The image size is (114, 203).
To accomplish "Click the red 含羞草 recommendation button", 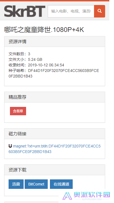I will coord(18,111).
